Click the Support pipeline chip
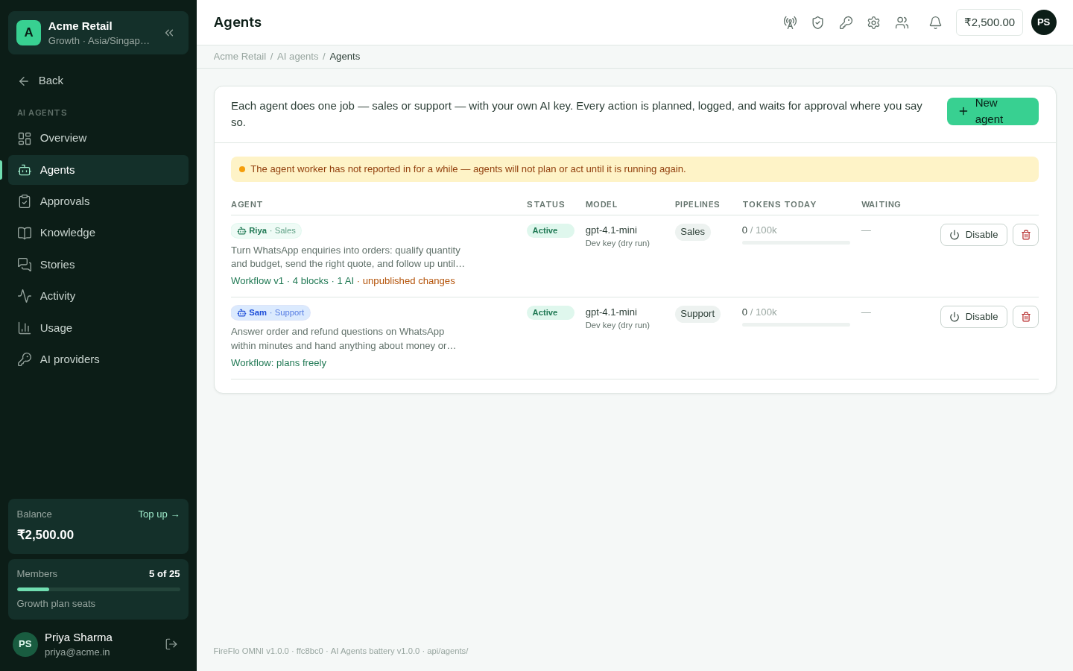Image resolution: width=1073 pixels, height=671 pixels. [x=697, y=314]
